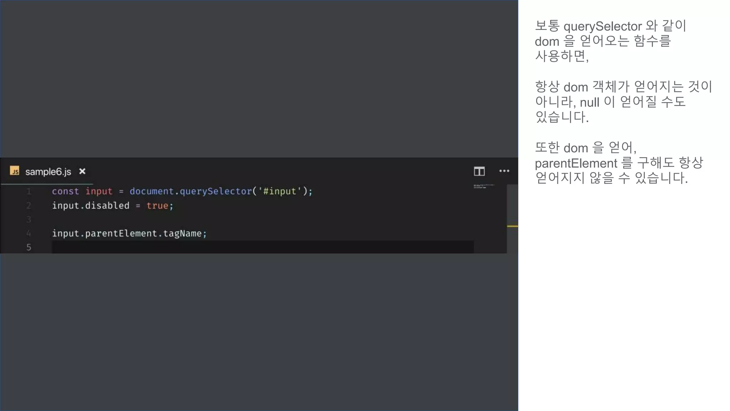
Task: Click line number 3 in the gutter
Action: (x=29, y=219)
